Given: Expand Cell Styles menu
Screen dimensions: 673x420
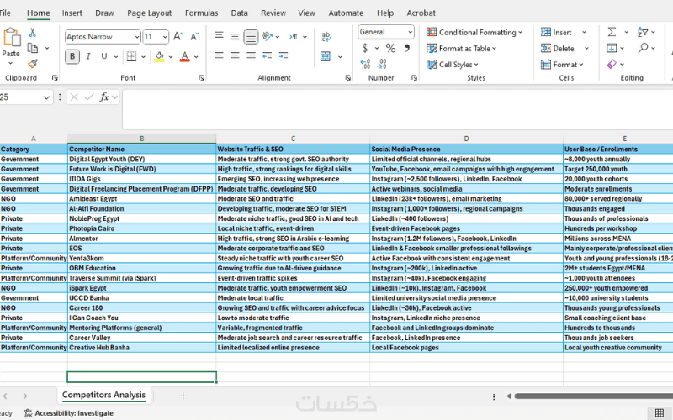Looking at the screenshot, I should tap(453, 65).
